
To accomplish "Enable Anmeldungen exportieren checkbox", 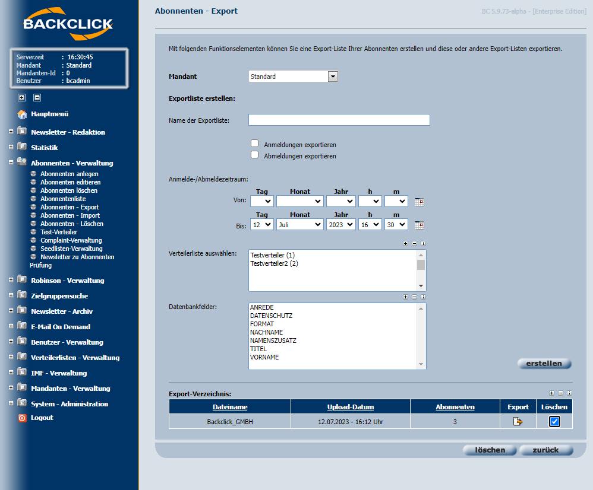I will pos(254,144).
